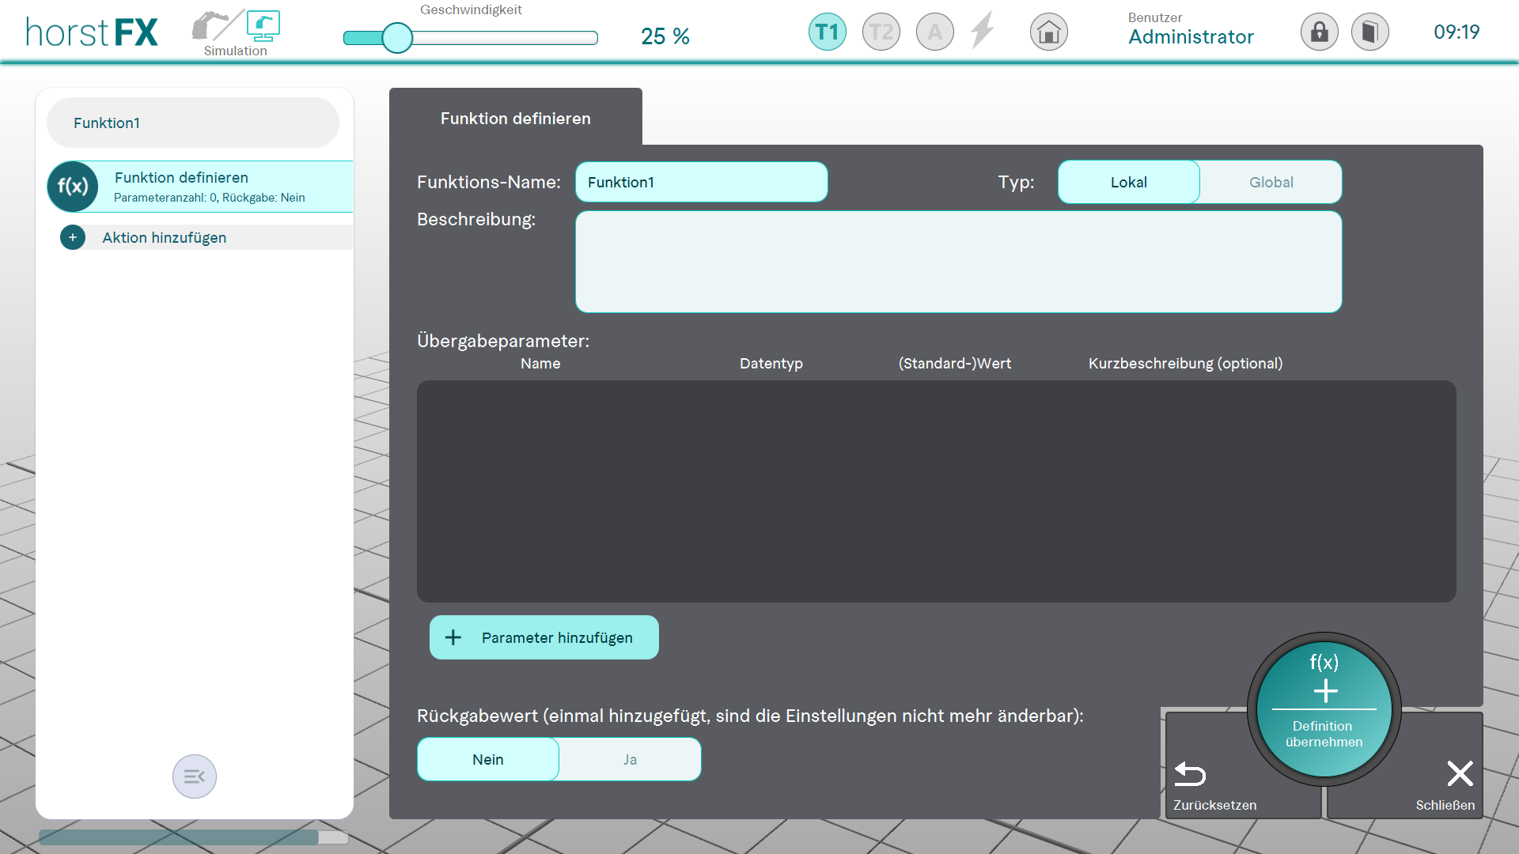The width and height of the screenshot is (1519, 854).
Task: Switch to T2 operating mode
Action: pyautogui.click(x=881, y=32)
